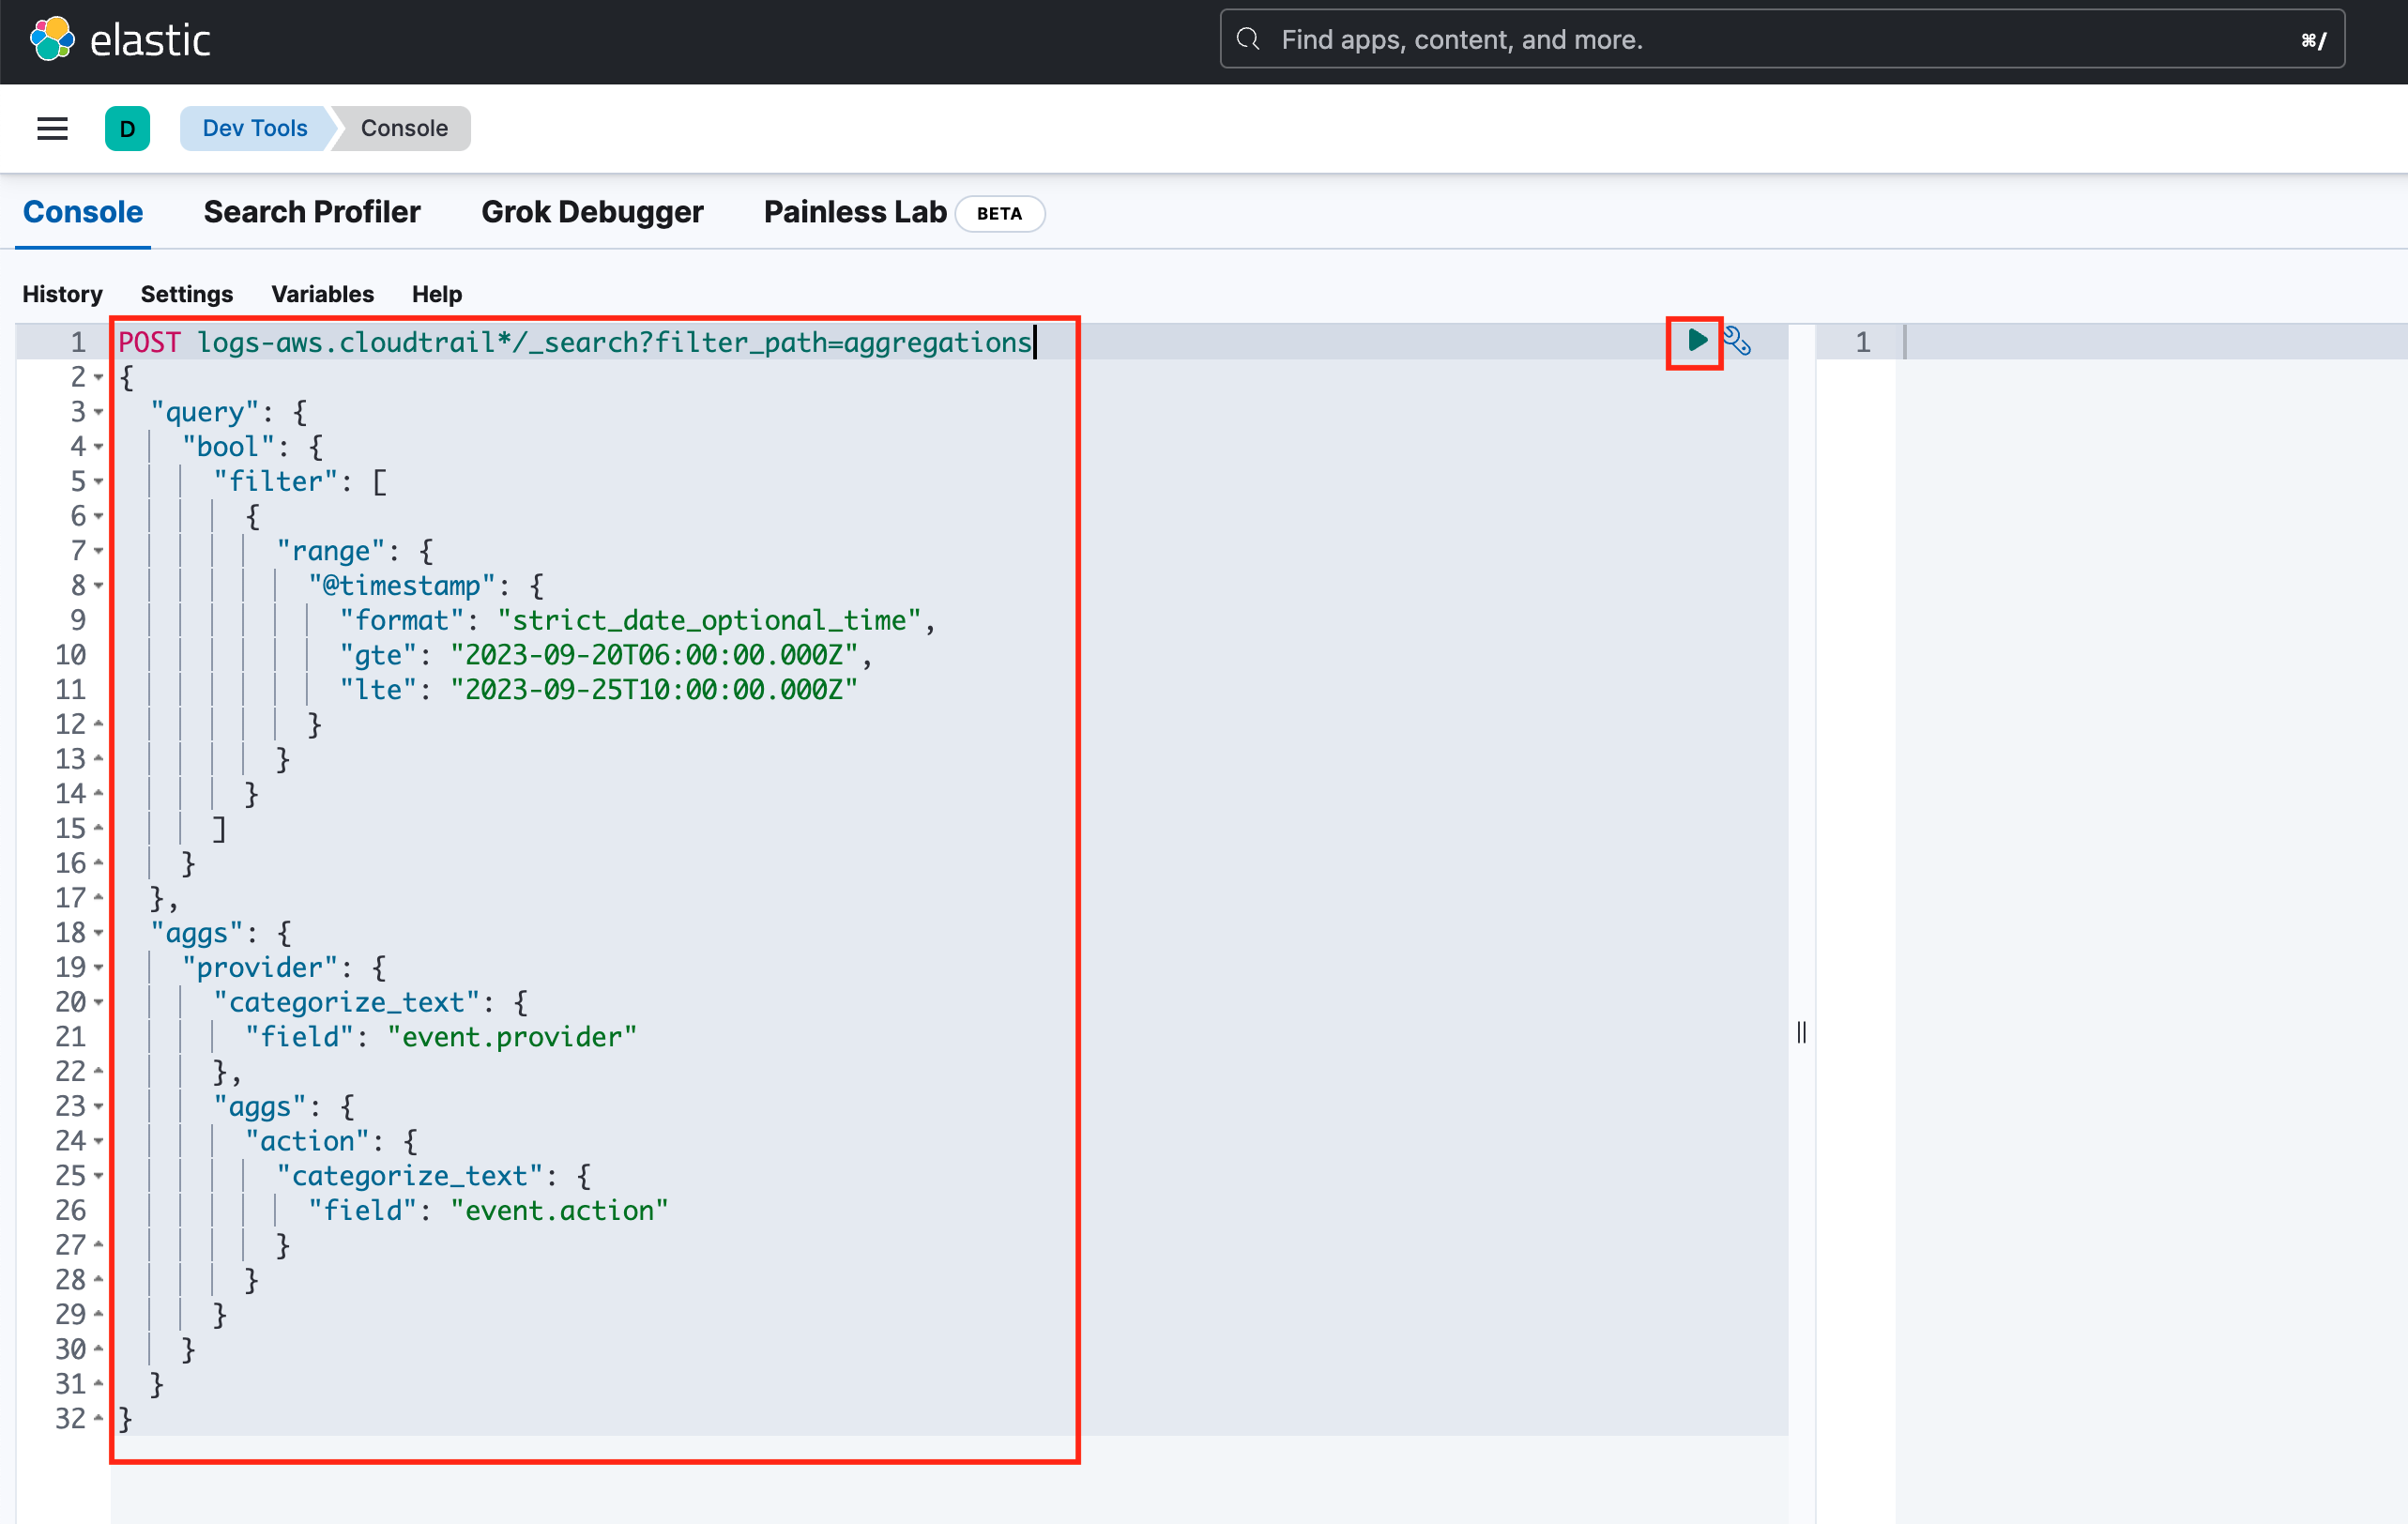This screenshot has width=2408, height=1524.
Task: Open the History panel
Action: point(62,294)
